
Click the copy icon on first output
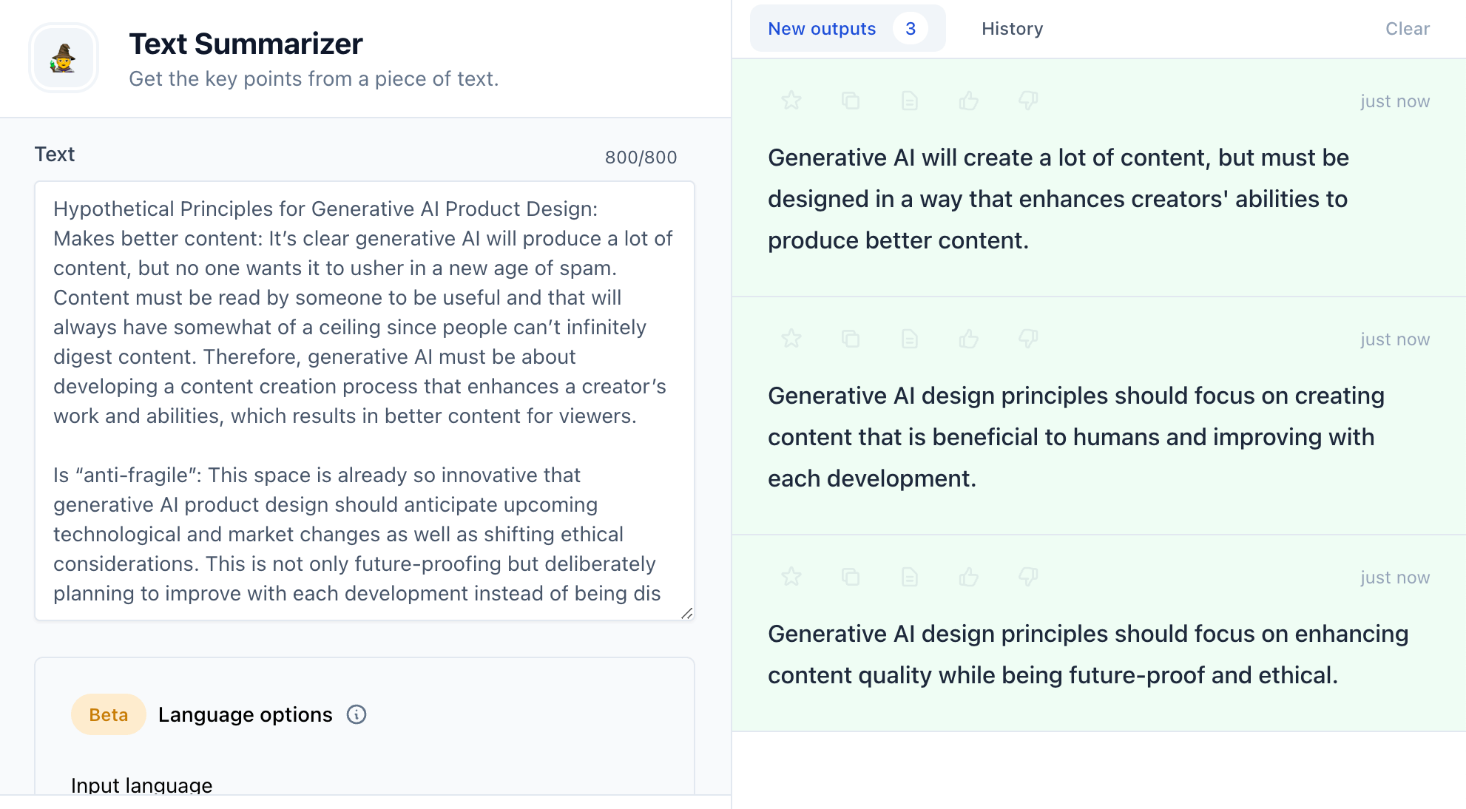click(850, 100)
